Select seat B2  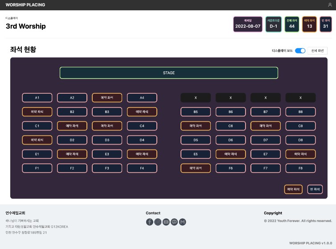coord(72,112)
